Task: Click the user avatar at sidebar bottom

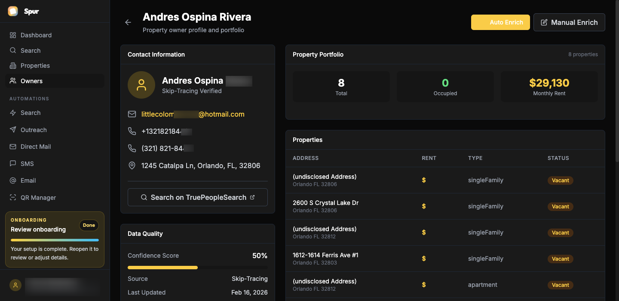Action: tap(15, 285)
